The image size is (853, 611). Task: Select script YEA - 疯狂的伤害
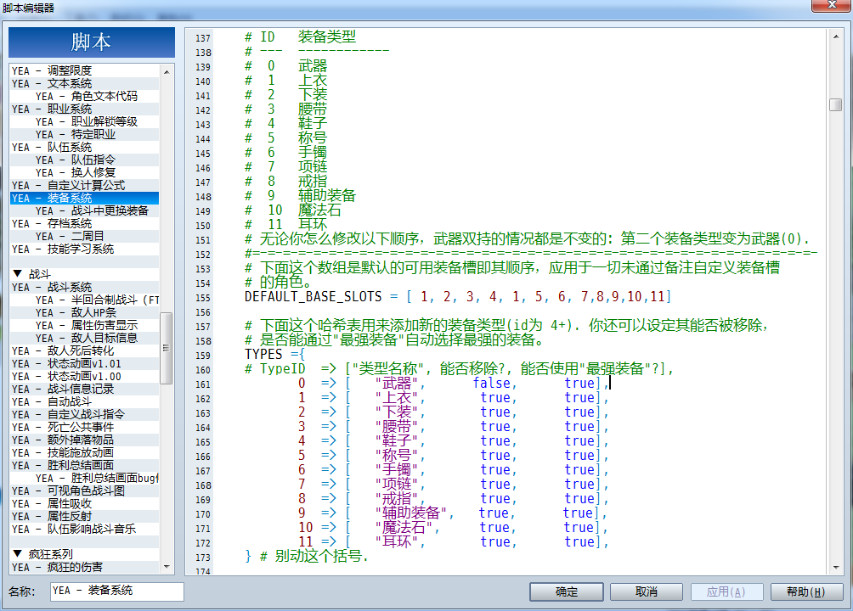point(84,567)
